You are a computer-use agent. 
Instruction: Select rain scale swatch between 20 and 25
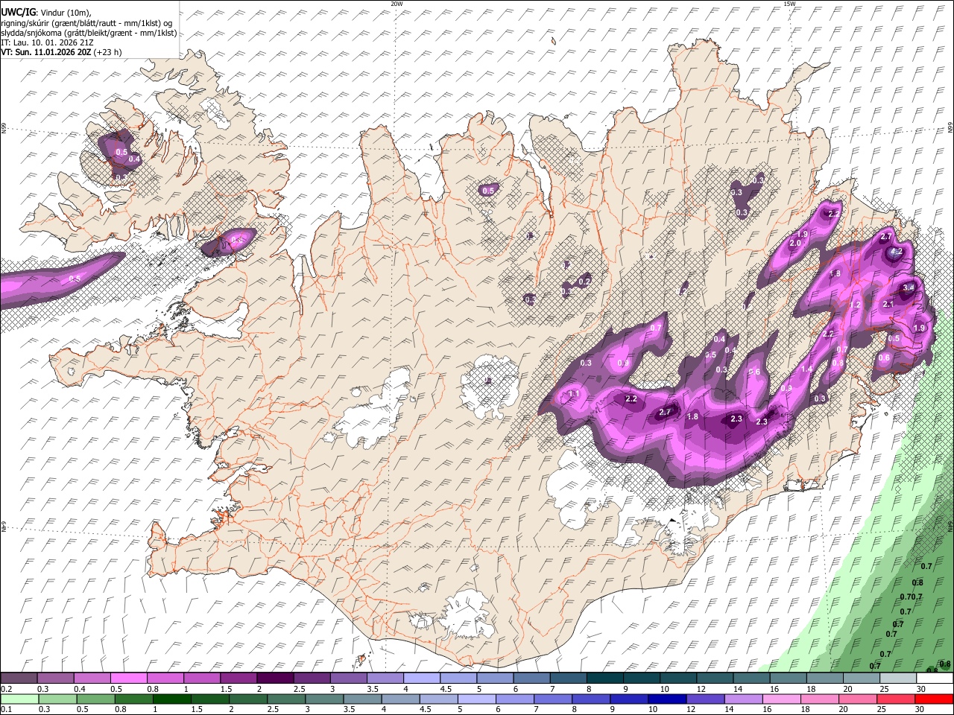tap(859, 699)
